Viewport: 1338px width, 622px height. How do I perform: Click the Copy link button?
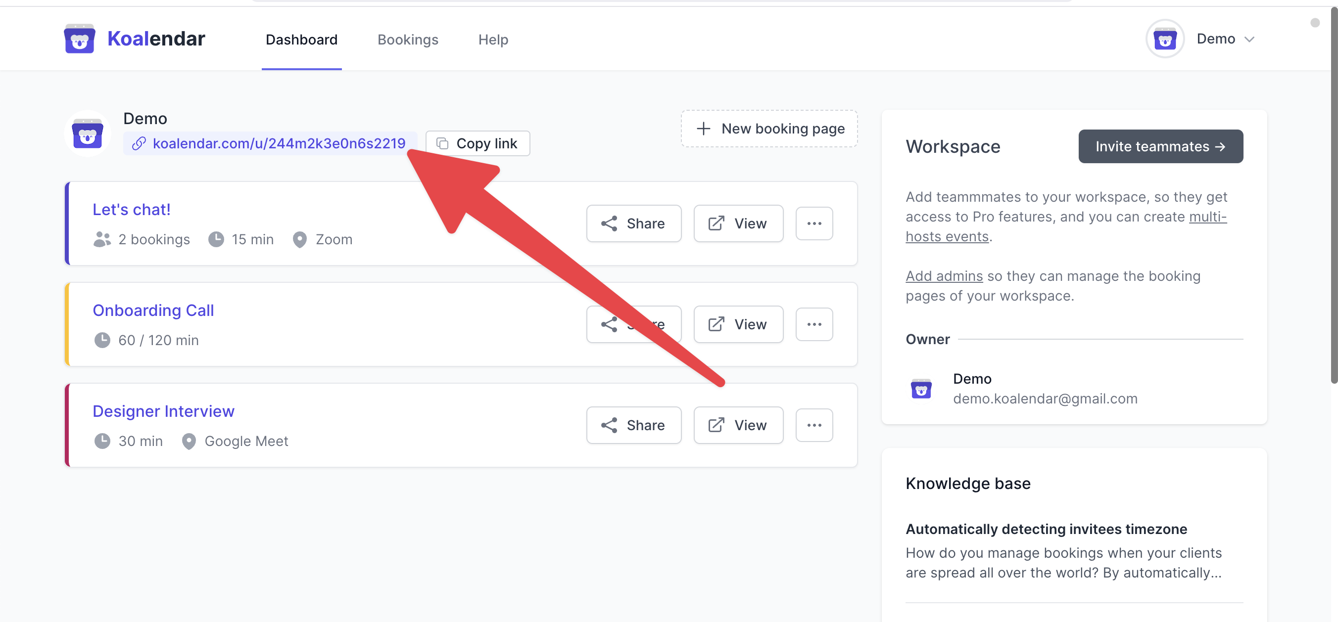click(x=478, y=143)
